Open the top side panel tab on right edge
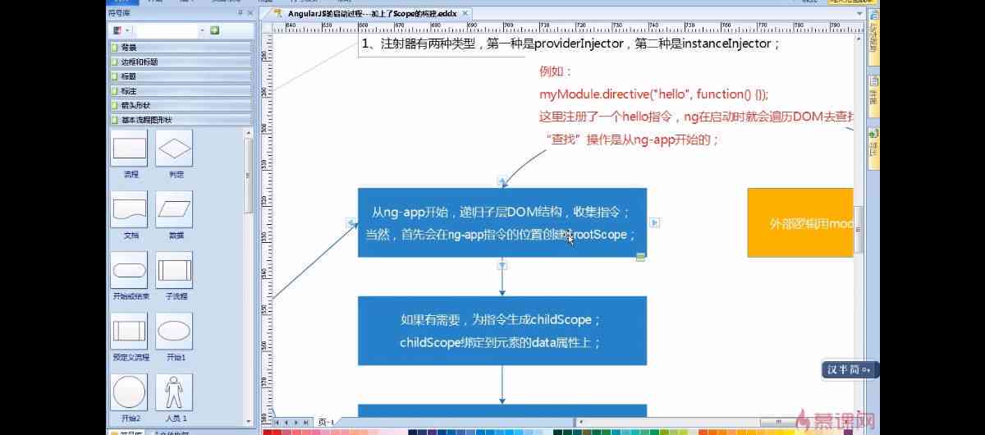985x435 pixels. [873, 39]
